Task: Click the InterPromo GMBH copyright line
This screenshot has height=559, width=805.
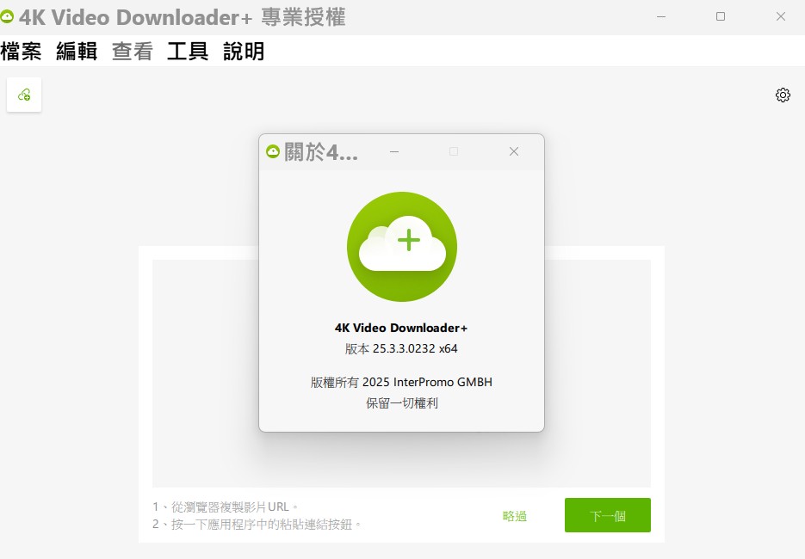Action: [402, 382]
